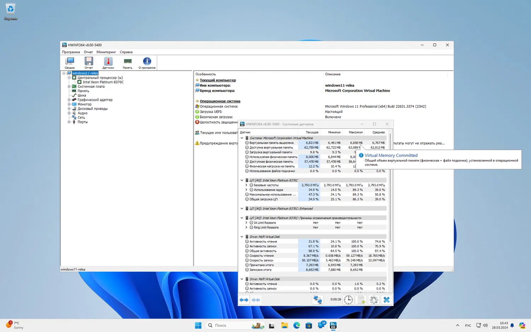
Task: Close sensors with the blue X icon
Action: (x=387, y=300)
